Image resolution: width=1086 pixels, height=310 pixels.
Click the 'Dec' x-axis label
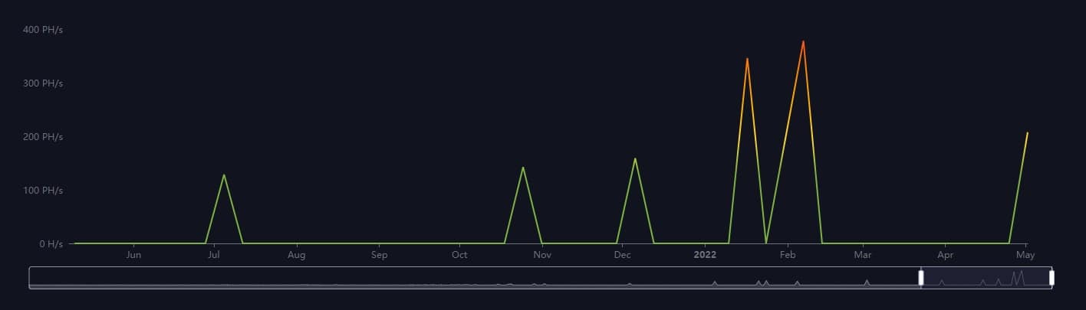coord(623,255)
